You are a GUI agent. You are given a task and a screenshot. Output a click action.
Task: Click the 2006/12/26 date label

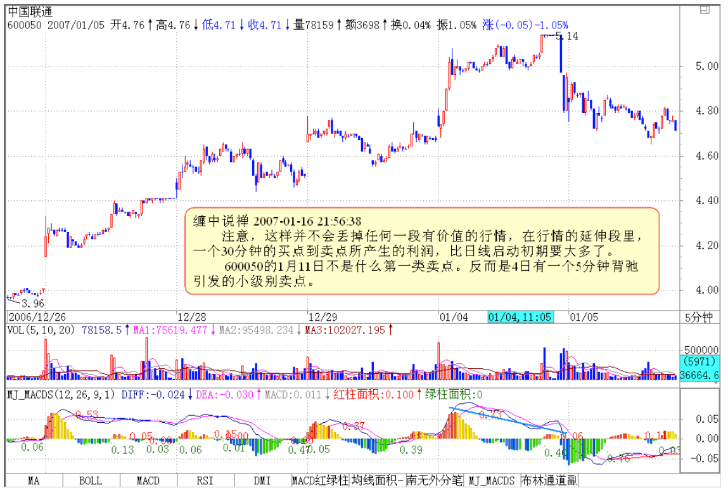37,317
